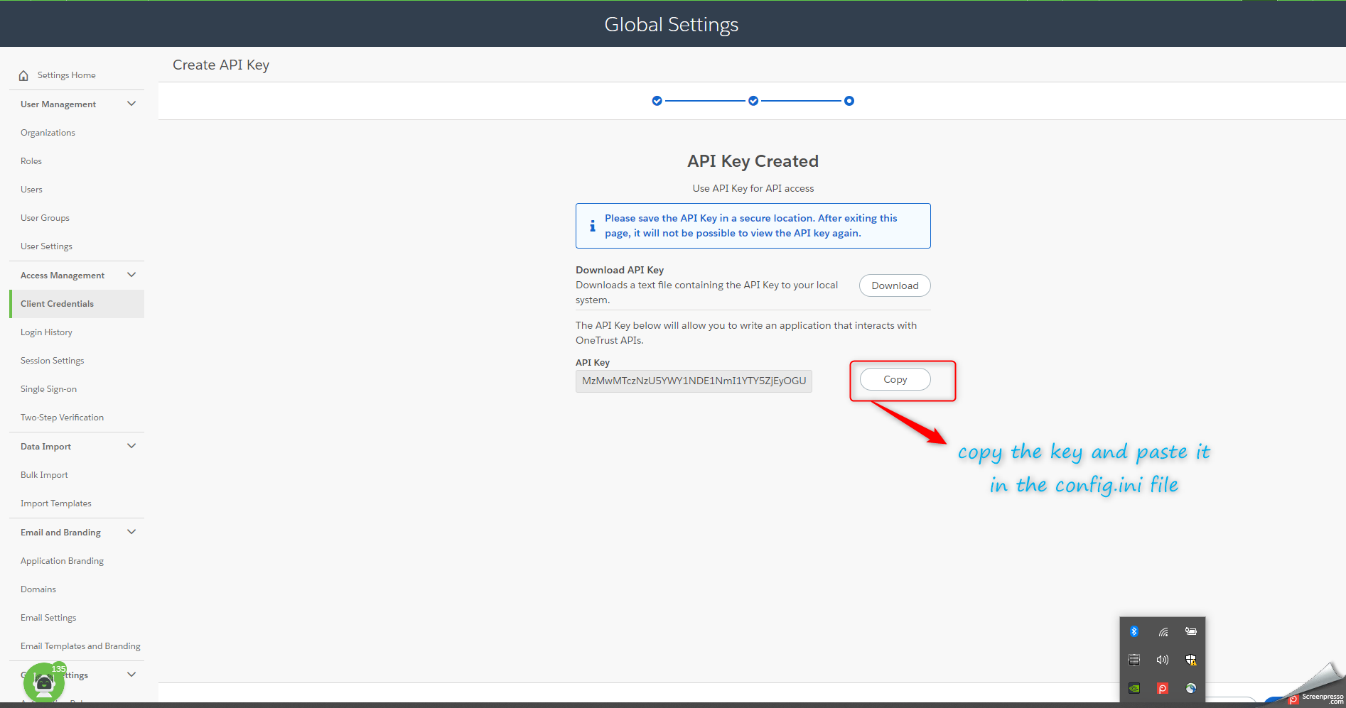Open the Roles page
1346x708 pixels.
31,161
